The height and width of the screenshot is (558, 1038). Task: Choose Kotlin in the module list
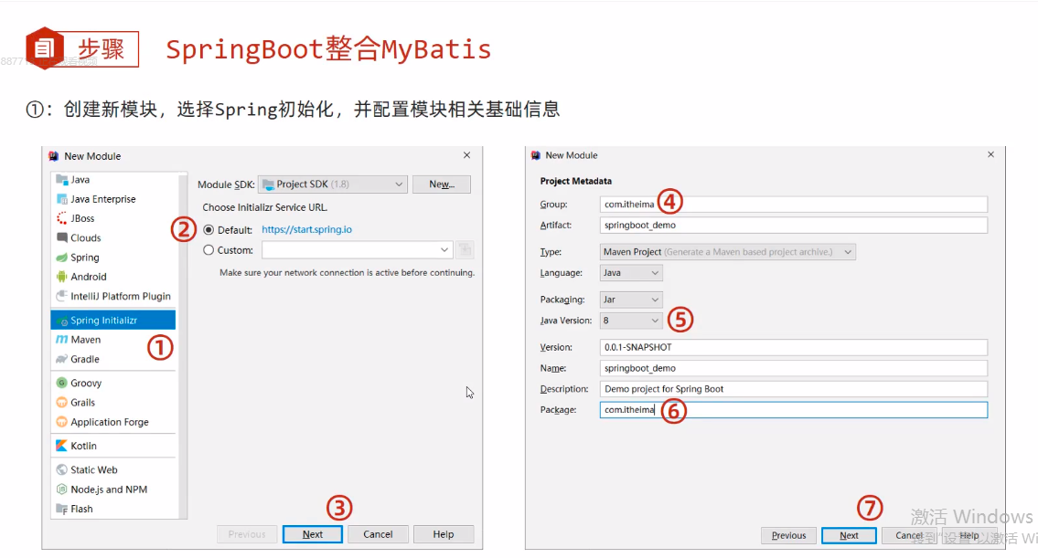[113, 446]
